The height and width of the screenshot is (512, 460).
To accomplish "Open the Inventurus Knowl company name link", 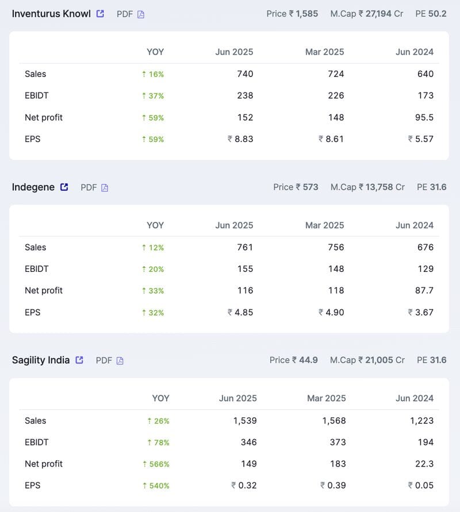I will click(x=51, y=14).
